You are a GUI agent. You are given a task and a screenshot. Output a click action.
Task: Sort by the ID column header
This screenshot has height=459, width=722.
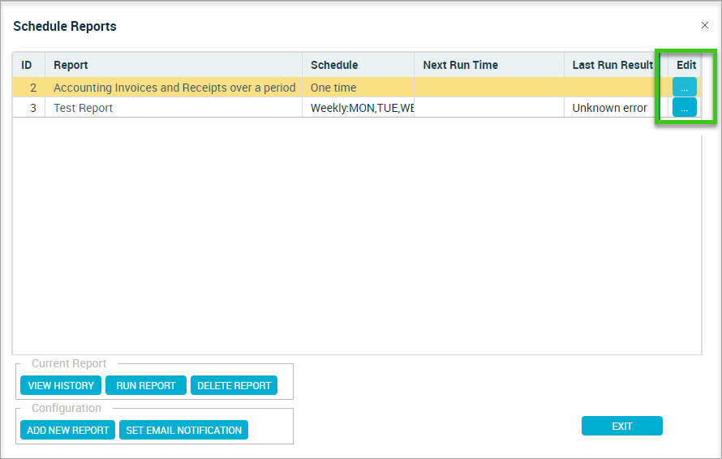pyautogui.click(x=28, y=65)
